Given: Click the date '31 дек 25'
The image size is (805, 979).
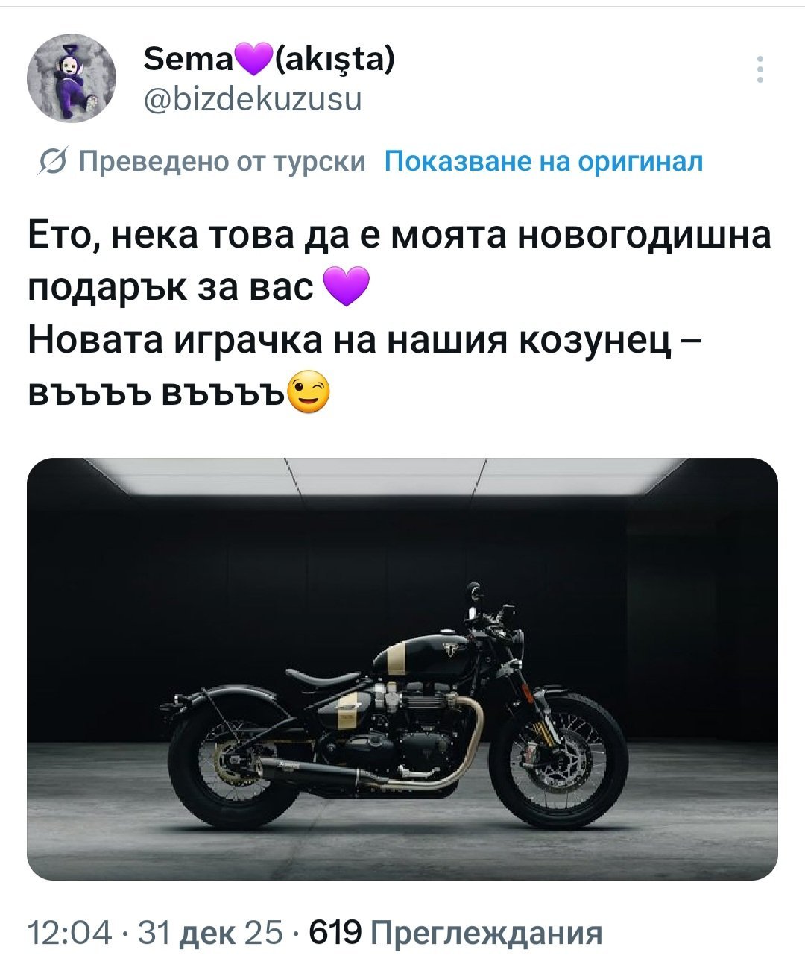Looking at the screenshot, I should pyautogui.click(x=211, y=932).
